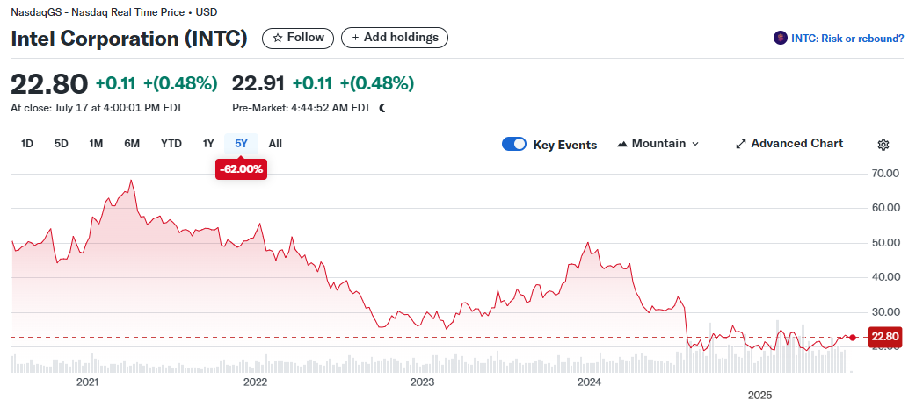Screen dimensions: 923x407
Task: Click the 2025 x-axis label
Action: (x=759, y=396)
